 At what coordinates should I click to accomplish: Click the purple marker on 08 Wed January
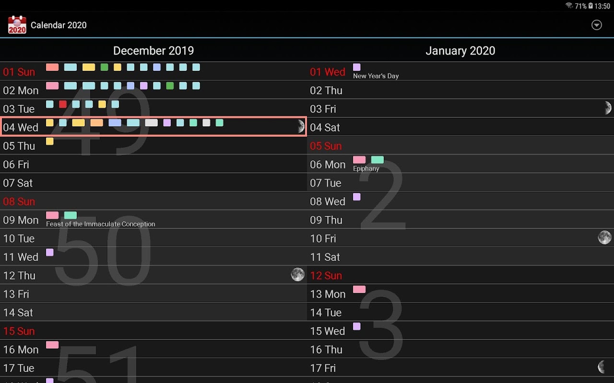click(357, 197)
